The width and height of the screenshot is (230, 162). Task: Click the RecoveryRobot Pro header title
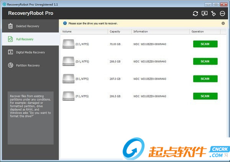(31, 13)
